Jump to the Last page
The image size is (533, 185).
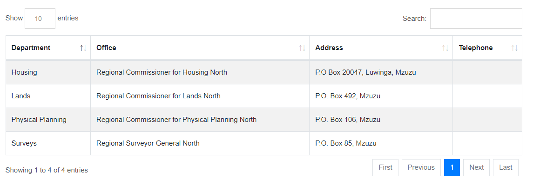[x=506, y=167]
